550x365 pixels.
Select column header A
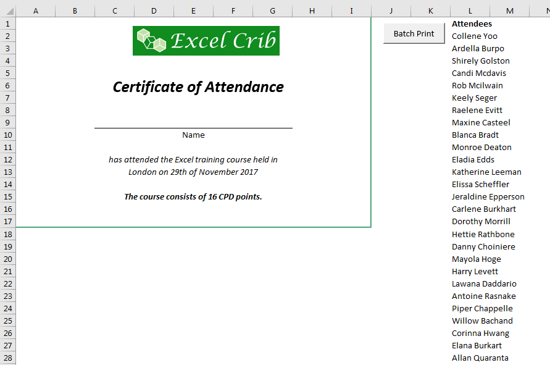(x=36, y=10)
